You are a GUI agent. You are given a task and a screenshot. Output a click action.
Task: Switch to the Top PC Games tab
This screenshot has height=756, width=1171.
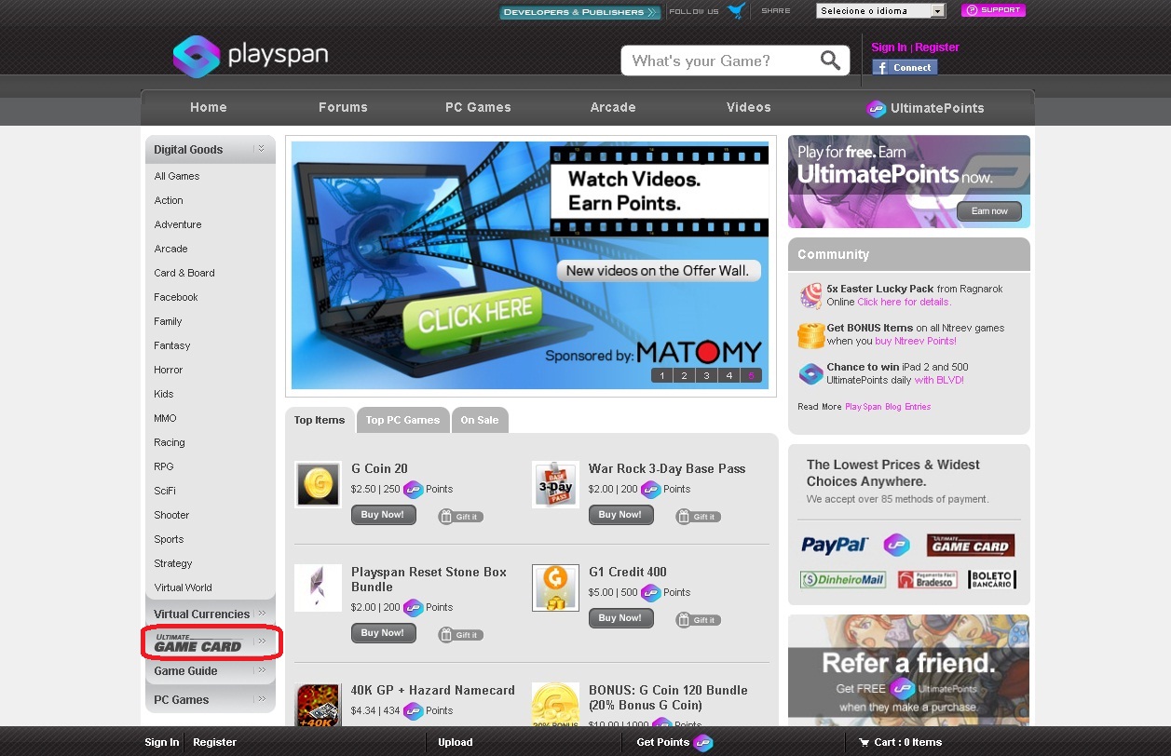402,420
